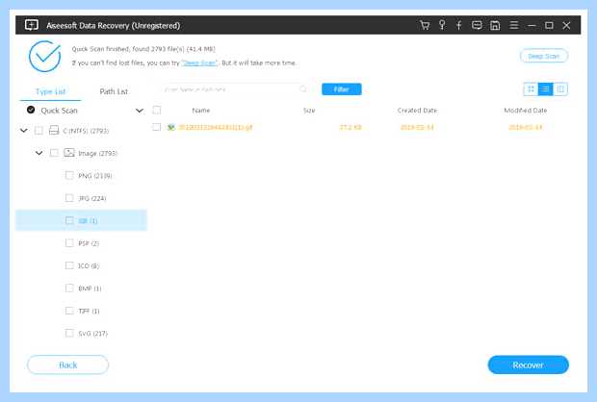The width and height of the screenshot is (597, 402).
Task: Check the Image (2793) checkbox
Action: 54,153
